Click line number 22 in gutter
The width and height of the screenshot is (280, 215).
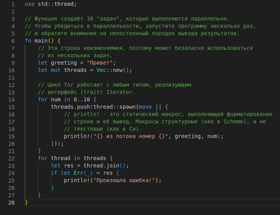click(x=12, y=159)
